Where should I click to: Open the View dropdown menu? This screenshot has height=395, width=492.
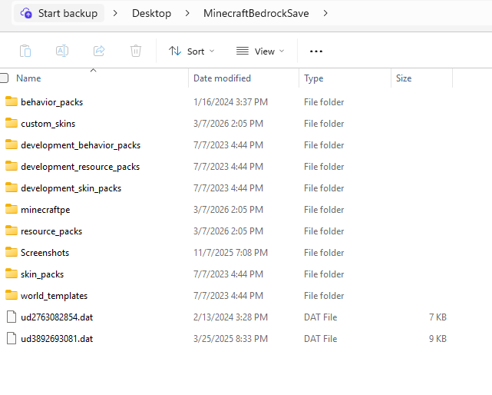point(260,51)
